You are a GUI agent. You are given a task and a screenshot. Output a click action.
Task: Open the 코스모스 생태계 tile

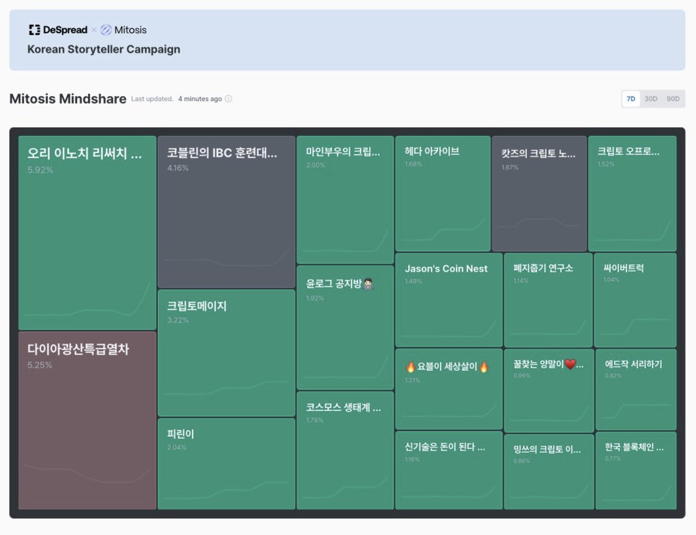[345, 450]
